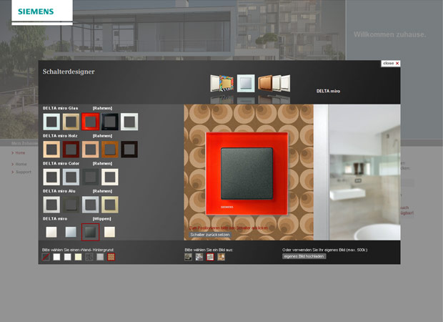443x322 pixels.
Task: Pick the third, red-outlined room picture
Action: tap(210, 257)
